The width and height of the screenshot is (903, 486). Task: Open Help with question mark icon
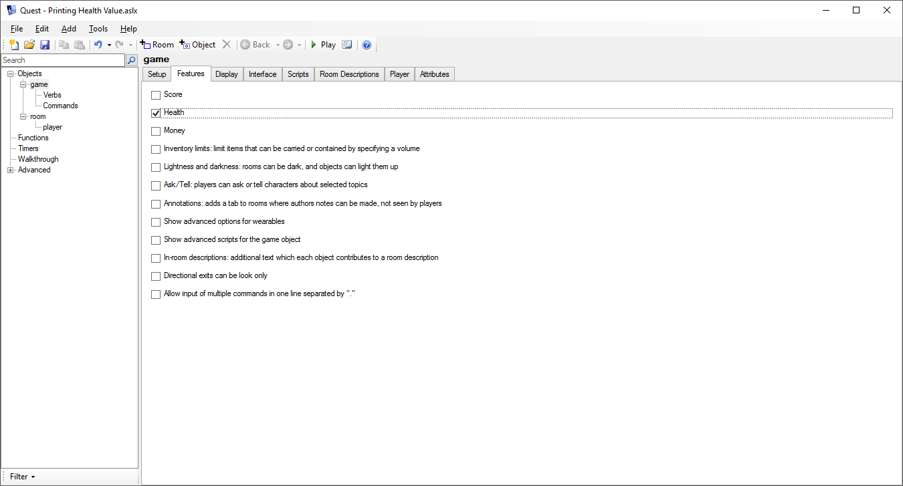point(367,45)
